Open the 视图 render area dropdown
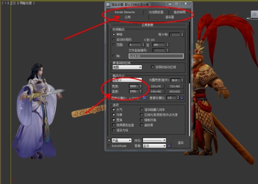This screenshot has height=184, width=258. [x=127, y=67]
